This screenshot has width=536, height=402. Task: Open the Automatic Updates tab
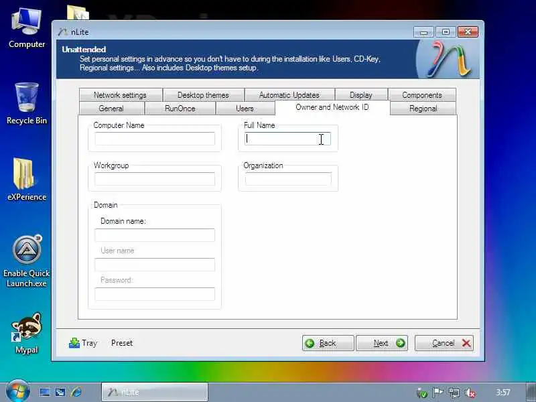[289, 94]
